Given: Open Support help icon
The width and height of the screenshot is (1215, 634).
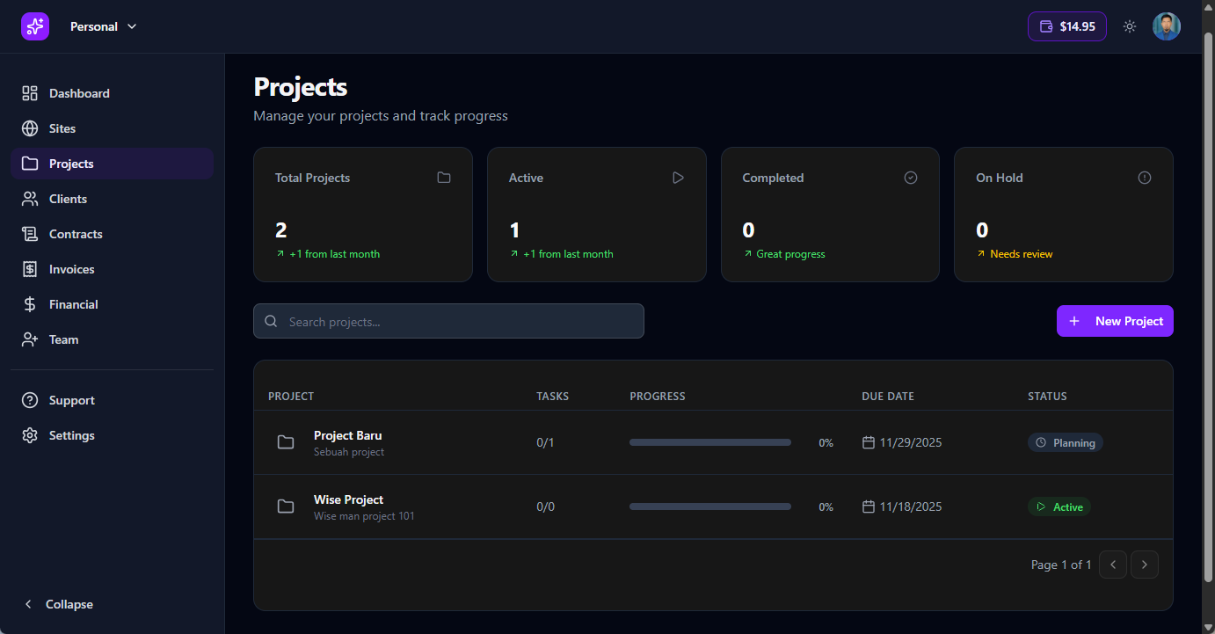Looking at the screenshot, I should [30, 400].
